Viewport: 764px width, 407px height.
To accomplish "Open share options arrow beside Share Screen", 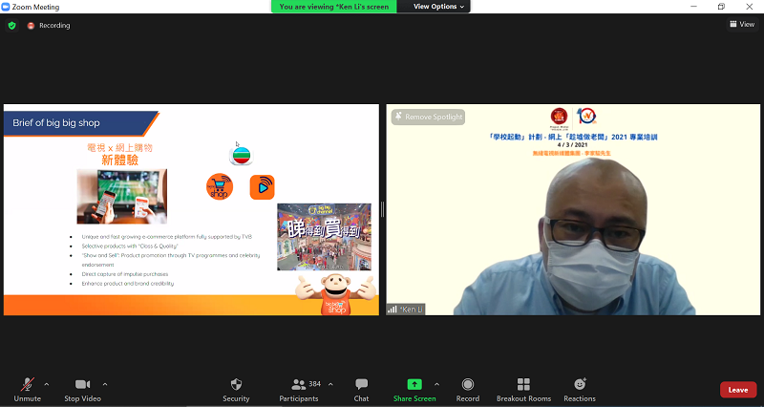I will 437,384.
